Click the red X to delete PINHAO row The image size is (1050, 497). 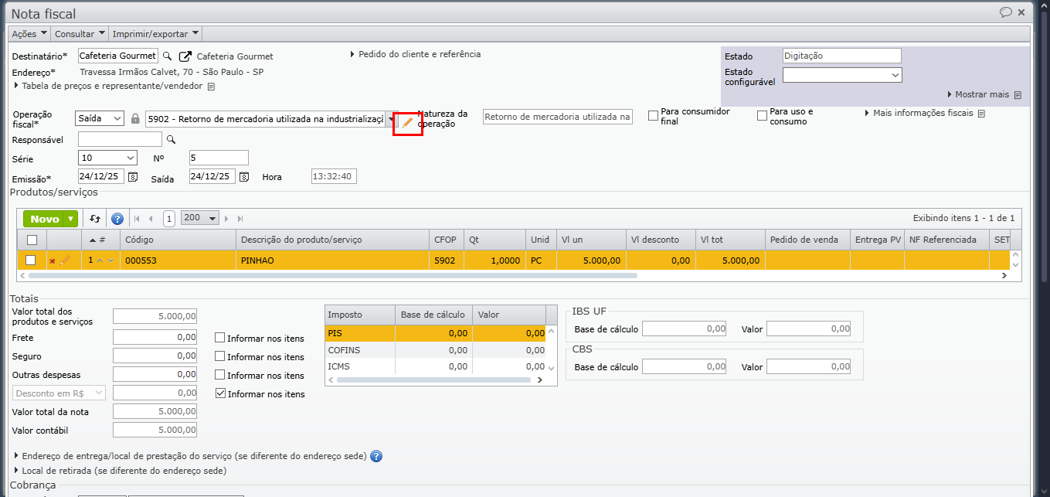[53, 261]
